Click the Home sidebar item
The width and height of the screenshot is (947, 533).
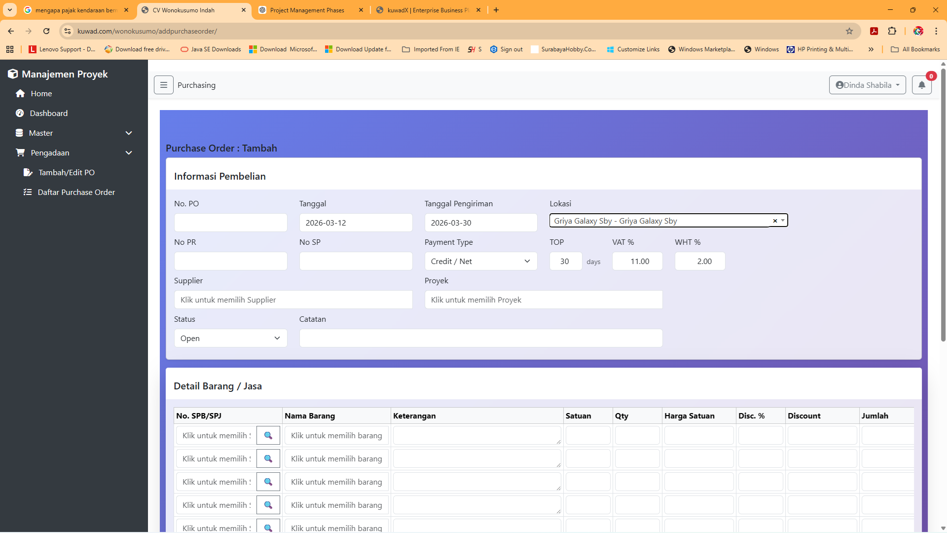point(41,93)
